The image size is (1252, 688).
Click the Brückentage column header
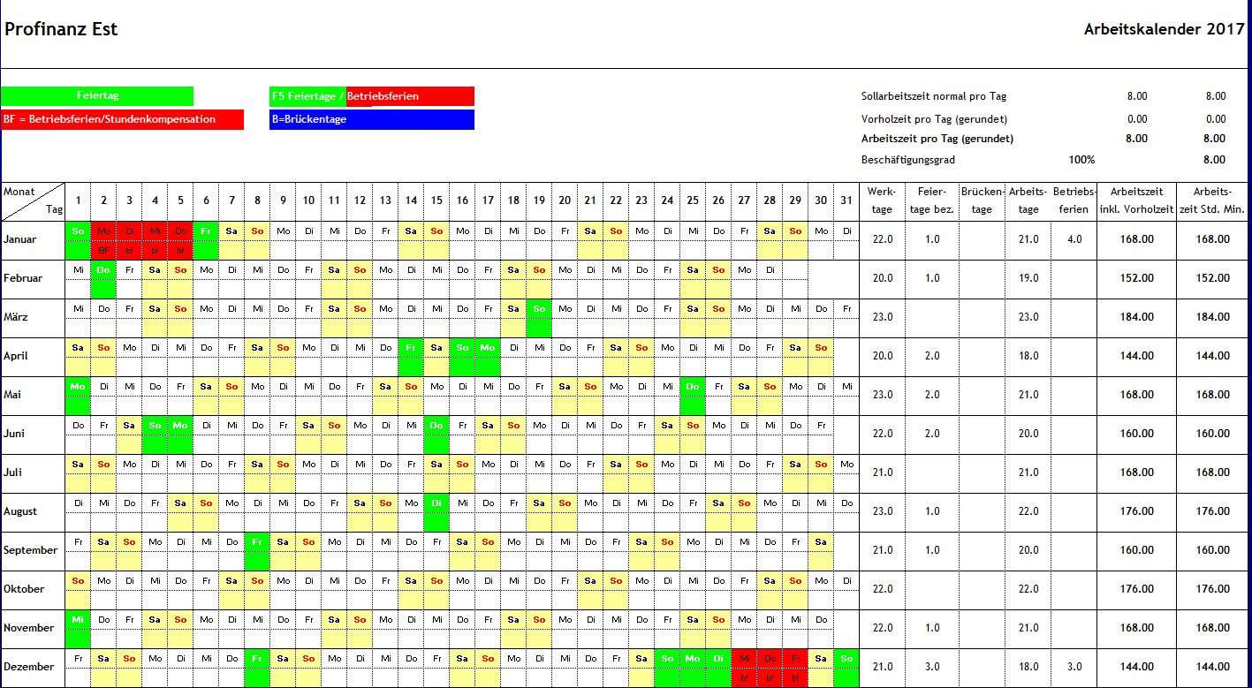981,200
